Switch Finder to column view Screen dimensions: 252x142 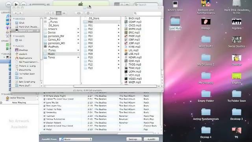pyautogui.click(x=59, y=13)
